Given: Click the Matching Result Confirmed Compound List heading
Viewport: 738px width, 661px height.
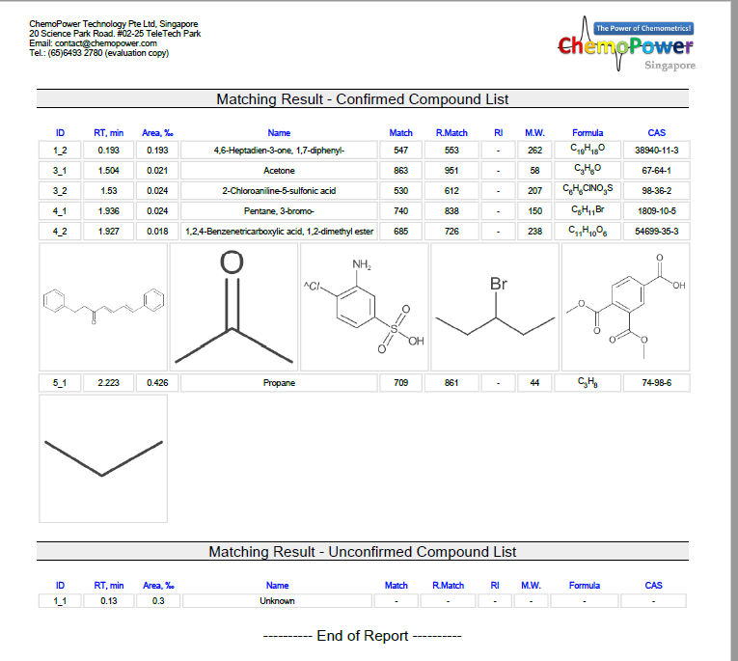Looking at the screenshot, I should coord(363,99).
